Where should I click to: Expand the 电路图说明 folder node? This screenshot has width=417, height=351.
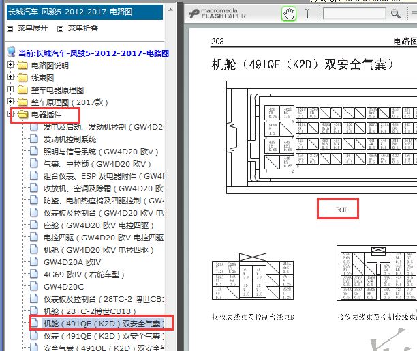(10, 65)
